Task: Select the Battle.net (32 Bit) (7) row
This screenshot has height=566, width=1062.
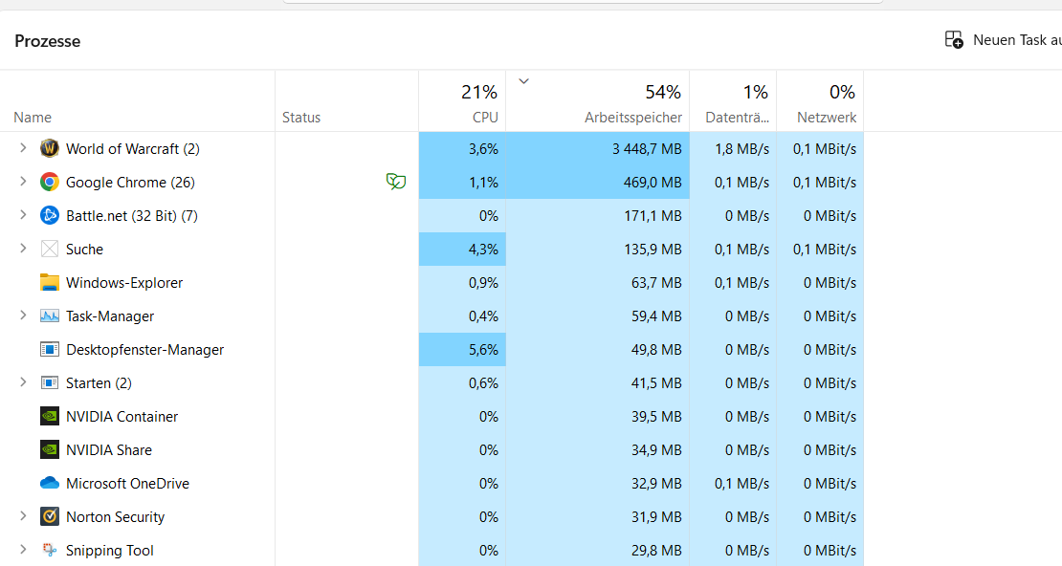Action: 431,215
